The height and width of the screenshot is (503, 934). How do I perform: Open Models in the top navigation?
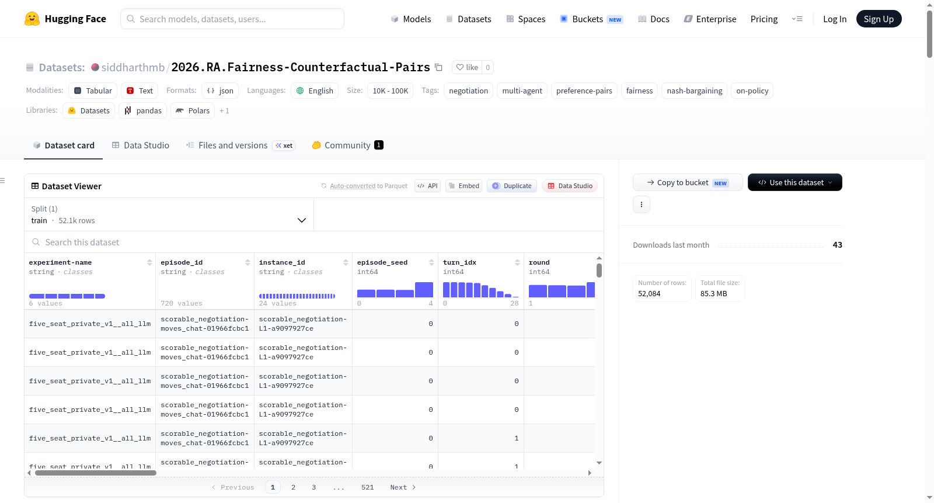coord(411,19)
